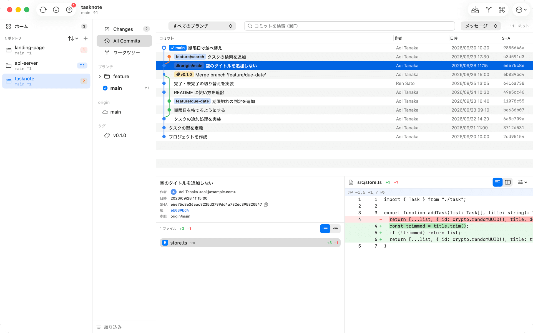Open the more options ellipsis menu

click(521, 10)
